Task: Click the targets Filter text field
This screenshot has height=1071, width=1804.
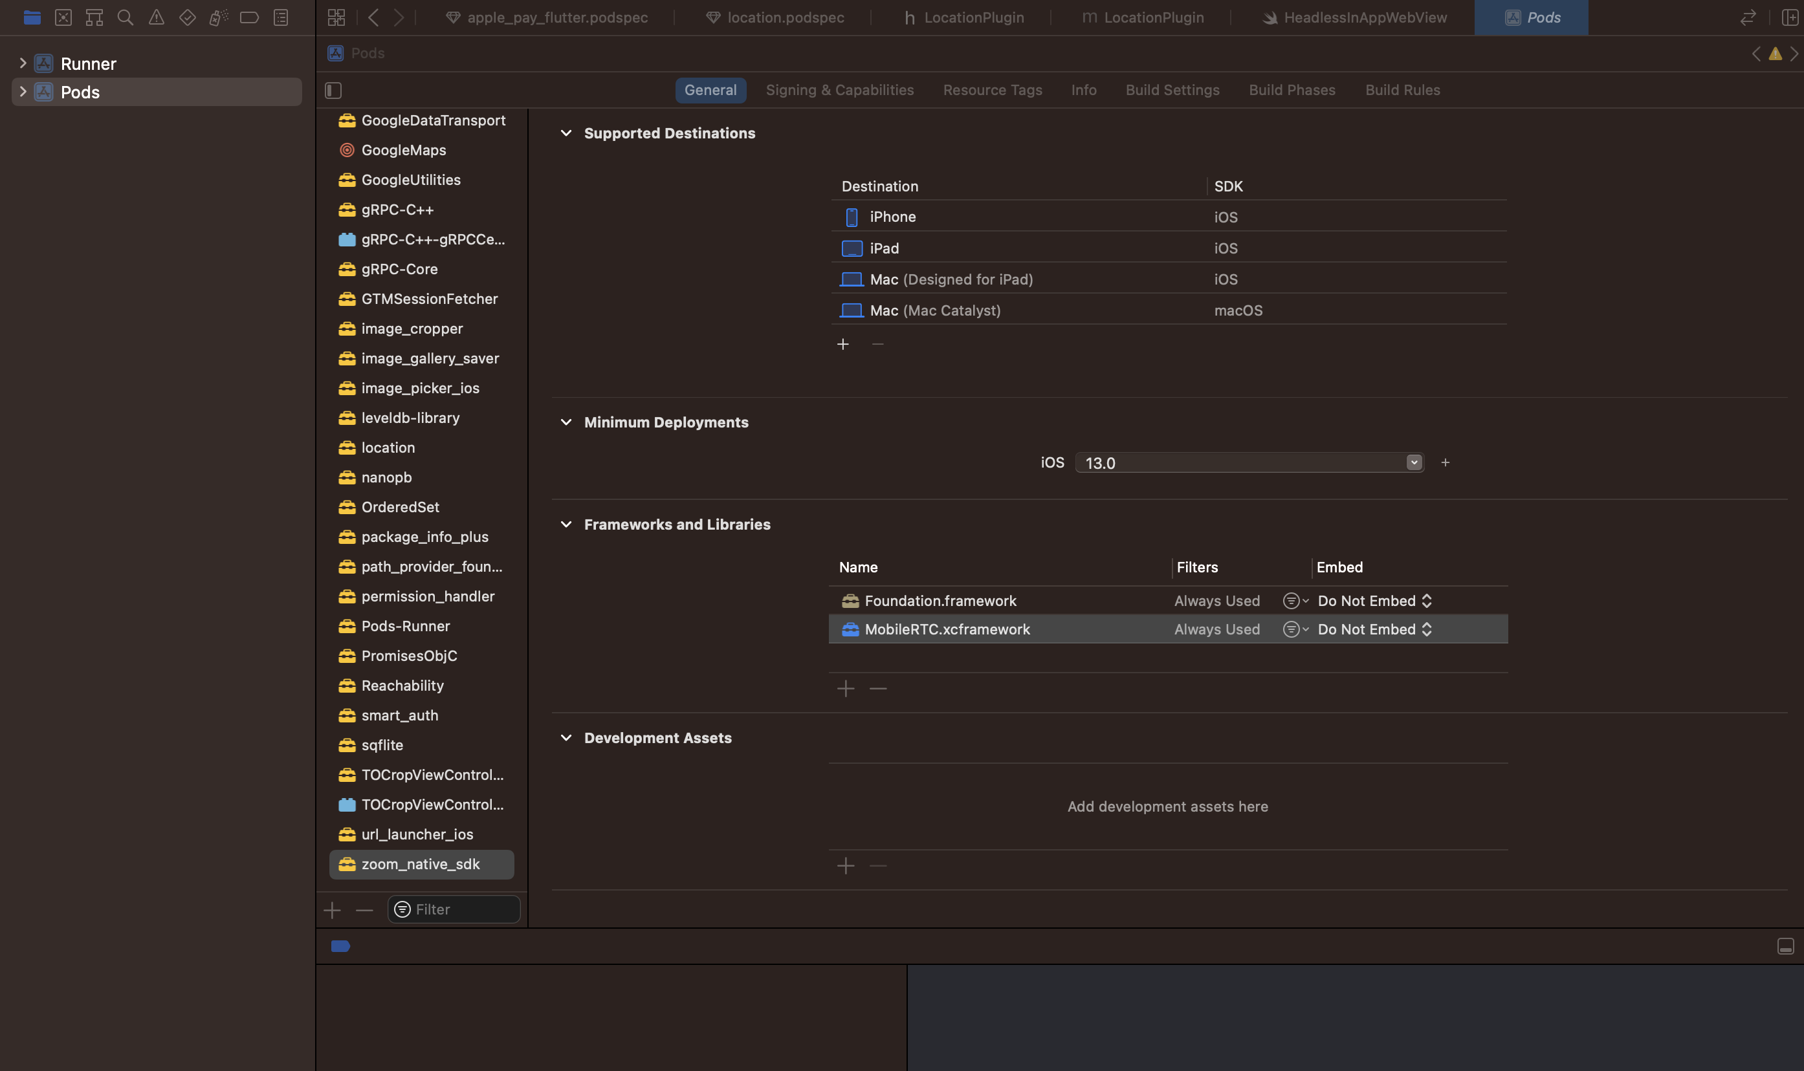Action: pyautogui.click(x=462, y=909)
